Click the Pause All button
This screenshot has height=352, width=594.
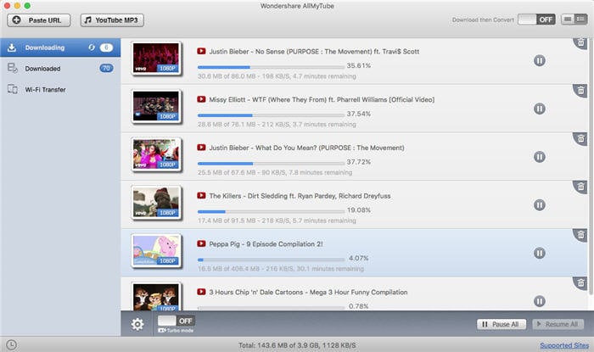point(502,324)
